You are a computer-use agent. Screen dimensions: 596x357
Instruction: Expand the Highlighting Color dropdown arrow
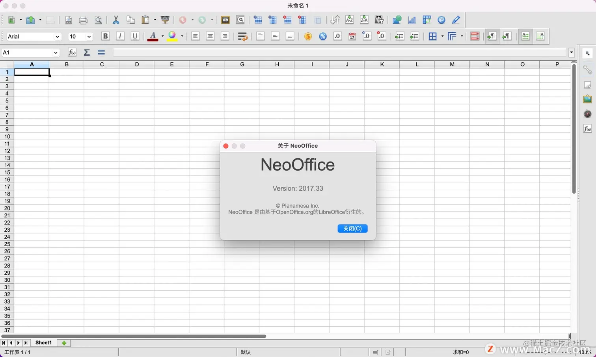182,36
